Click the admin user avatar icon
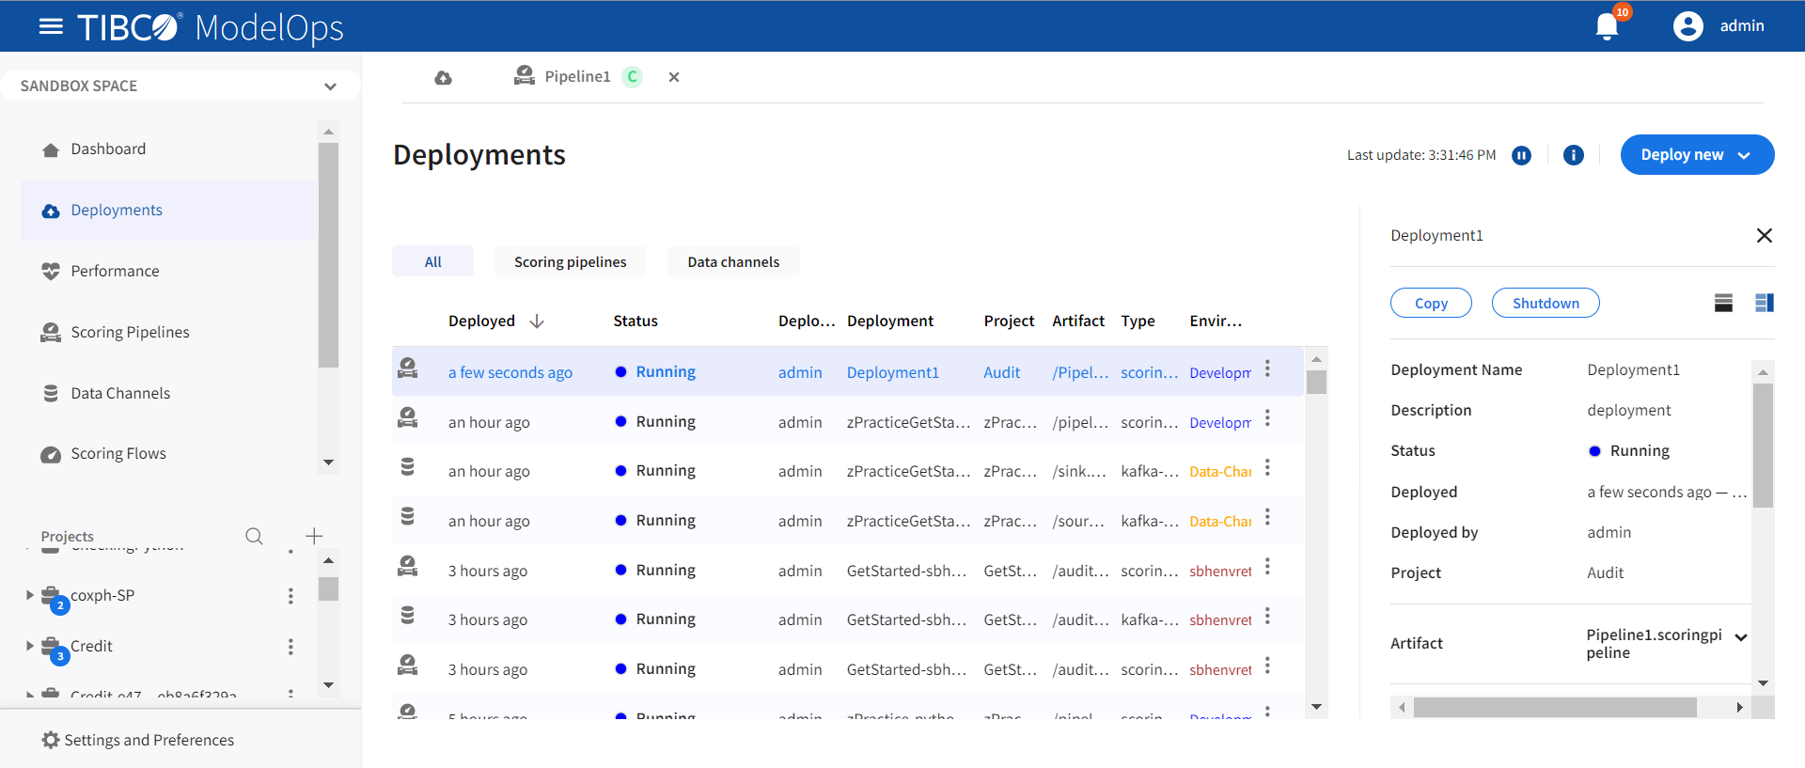The height and width of the screenshot is (768, 1805). pyautogui.click(x=1687, y=26)
